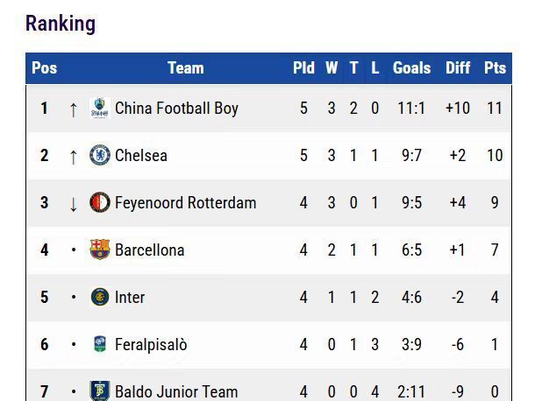542x401 pixels.
Task: Open the Chelsea team link
Action: (x=141, y=156)
